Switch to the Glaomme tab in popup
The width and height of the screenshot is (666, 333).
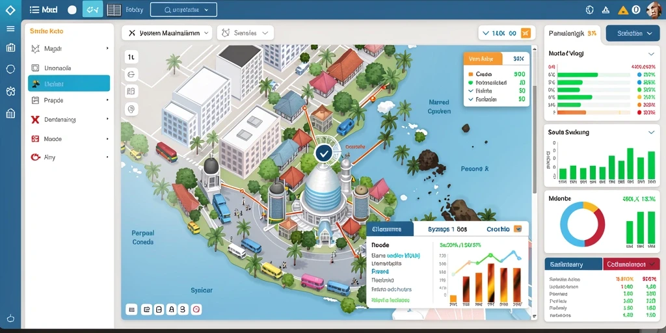tap(390, 229)
